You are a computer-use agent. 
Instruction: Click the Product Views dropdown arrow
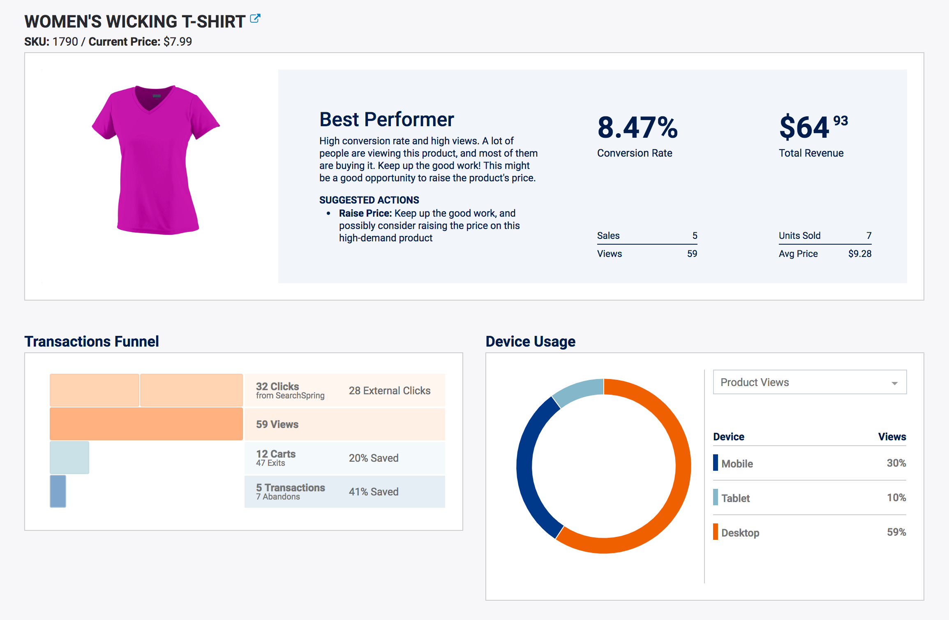(x=894, y=383)
